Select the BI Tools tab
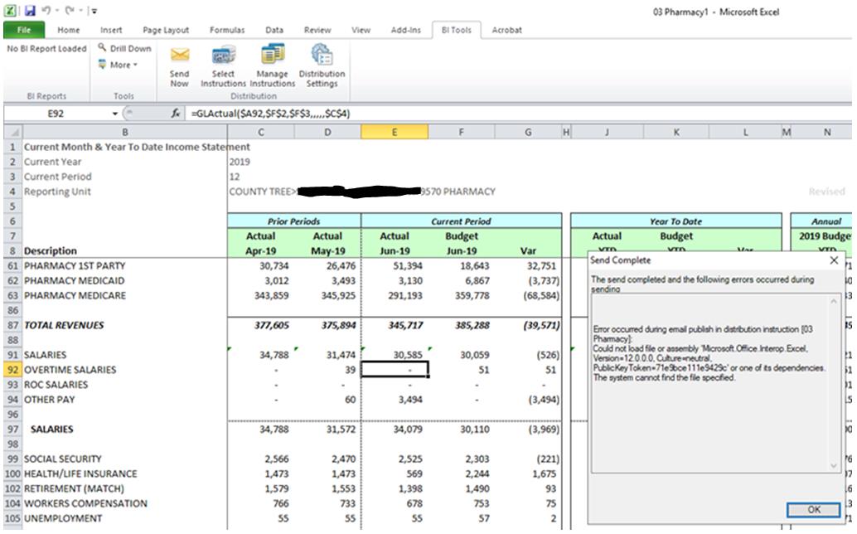This screenshot has height=534, width=857. [x=457, y=30]
